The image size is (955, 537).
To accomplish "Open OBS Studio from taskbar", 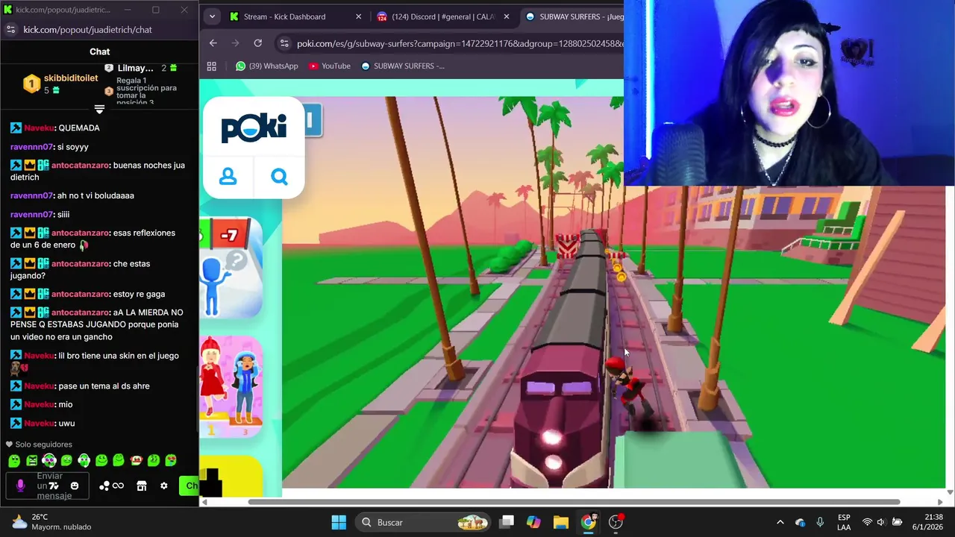I will [616, 522].
